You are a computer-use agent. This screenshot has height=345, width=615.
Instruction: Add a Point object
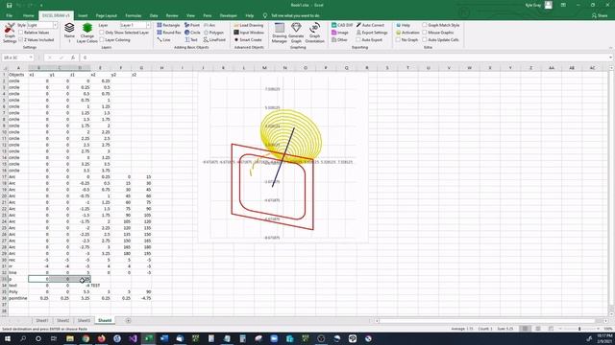click(192, 25)
